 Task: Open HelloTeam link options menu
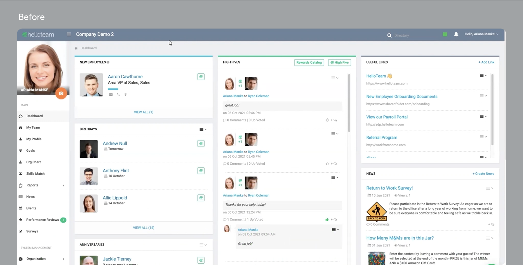(x=483, y=76)
